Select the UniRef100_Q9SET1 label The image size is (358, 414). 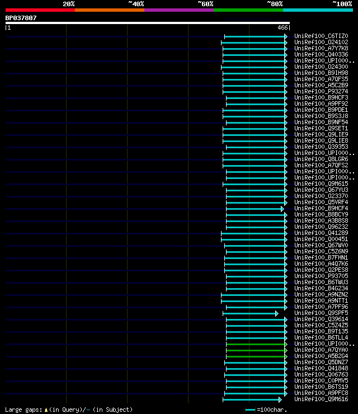321,128
